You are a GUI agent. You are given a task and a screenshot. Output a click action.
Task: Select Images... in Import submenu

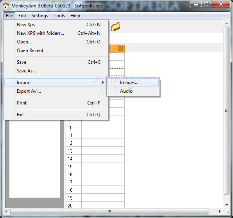[133, 83]
